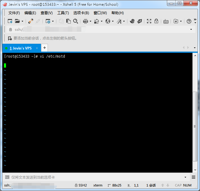The width and height of the screenshot is (200, 191).
Task: Expand the Open session dropdown arrow
Action: click(x=23, y=21)
